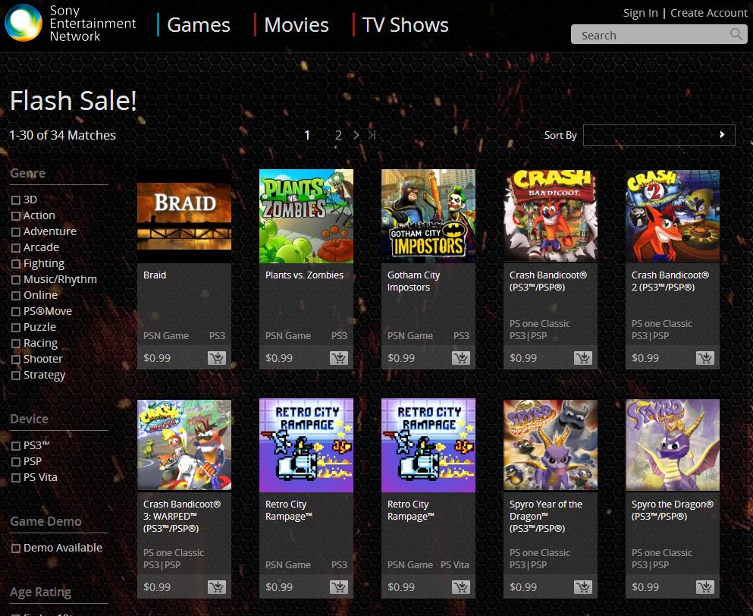Open the Movies menu
This screenshot has height=616, width=753.
[x=296, y=25]
